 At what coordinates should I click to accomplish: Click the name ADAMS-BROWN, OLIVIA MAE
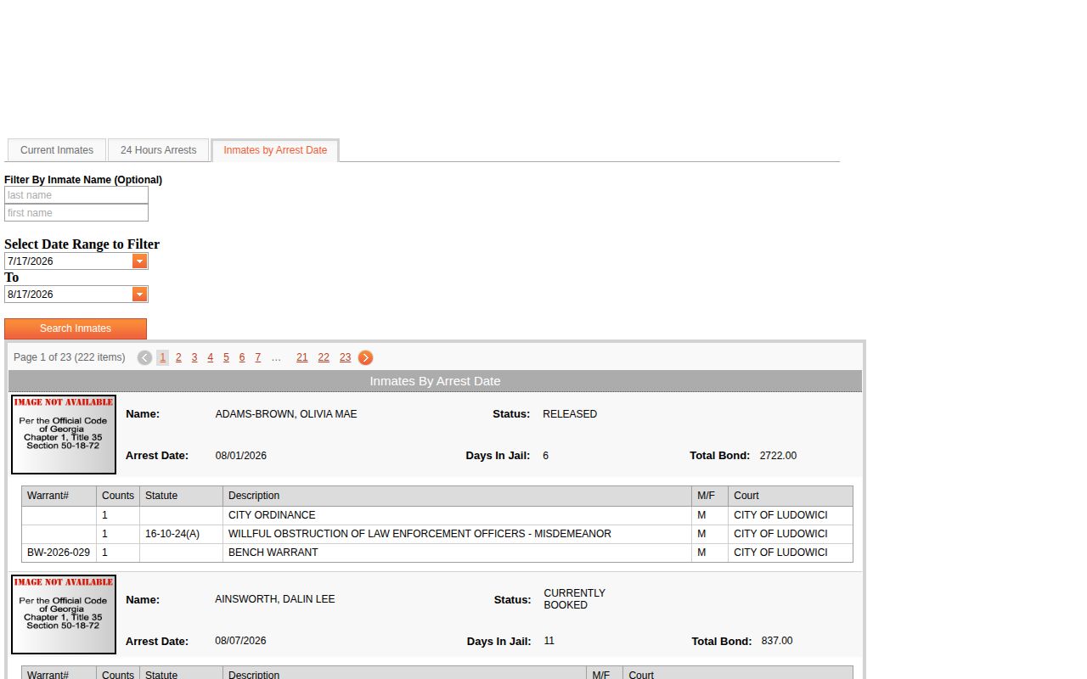tap(286, 414)
